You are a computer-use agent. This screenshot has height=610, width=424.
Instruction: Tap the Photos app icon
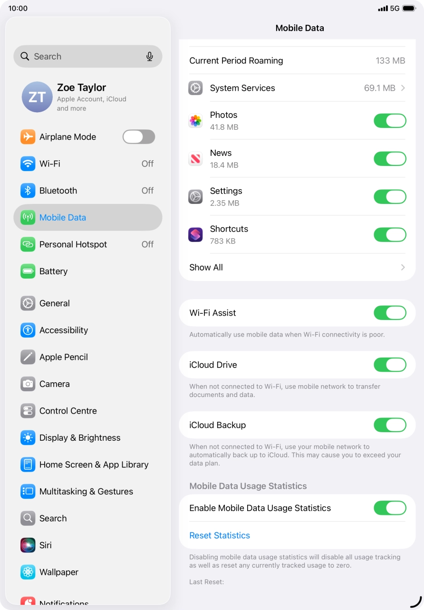click(195, 121)
